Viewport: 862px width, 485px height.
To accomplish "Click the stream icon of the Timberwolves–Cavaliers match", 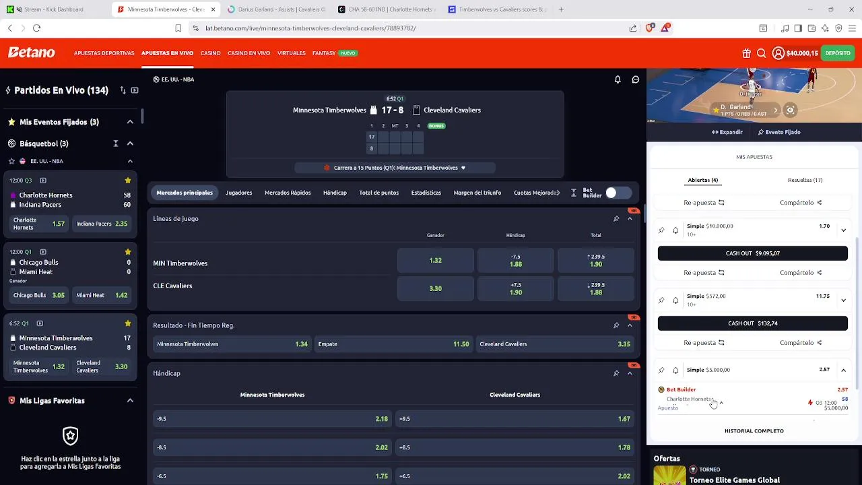I will [x=40, y=323].
